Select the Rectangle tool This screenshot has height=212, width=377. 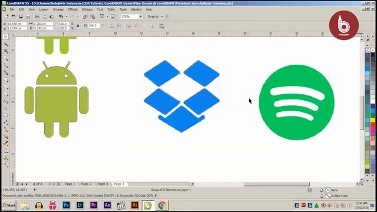[6, 80]
